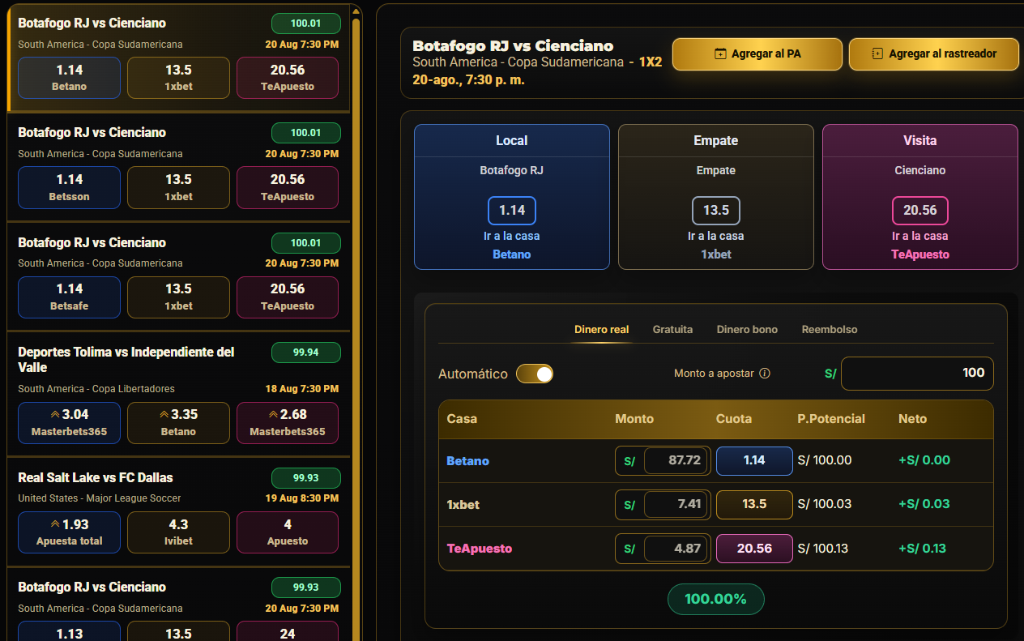Image resolution: width=1024 pixels, height=641 pixels.
Task: Click the 1.14 Cuota field in Betano row
Action: 754,460
